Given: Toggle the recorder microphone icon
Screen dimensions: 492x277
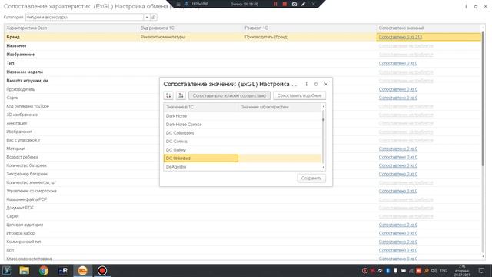Looking at the screenshot, I should (x=186, y=4).
